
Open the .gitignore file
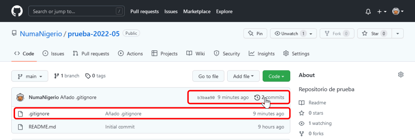click(x=39, y=114)
